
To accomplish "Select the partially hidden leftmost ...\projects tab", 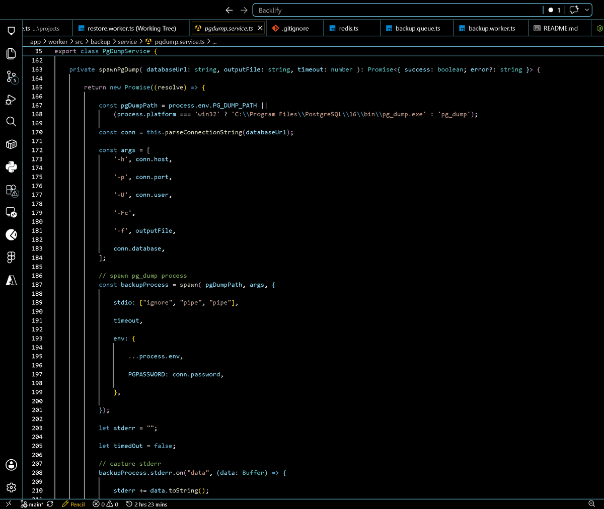I will [47, 28].
